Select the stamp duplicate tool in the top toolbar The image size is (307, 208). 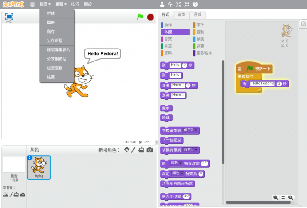point(163,4)
